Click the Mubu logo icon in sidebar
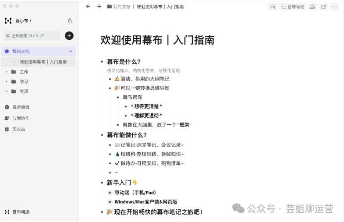The height and width of the screenshot is (222, 344). (8, 21)
